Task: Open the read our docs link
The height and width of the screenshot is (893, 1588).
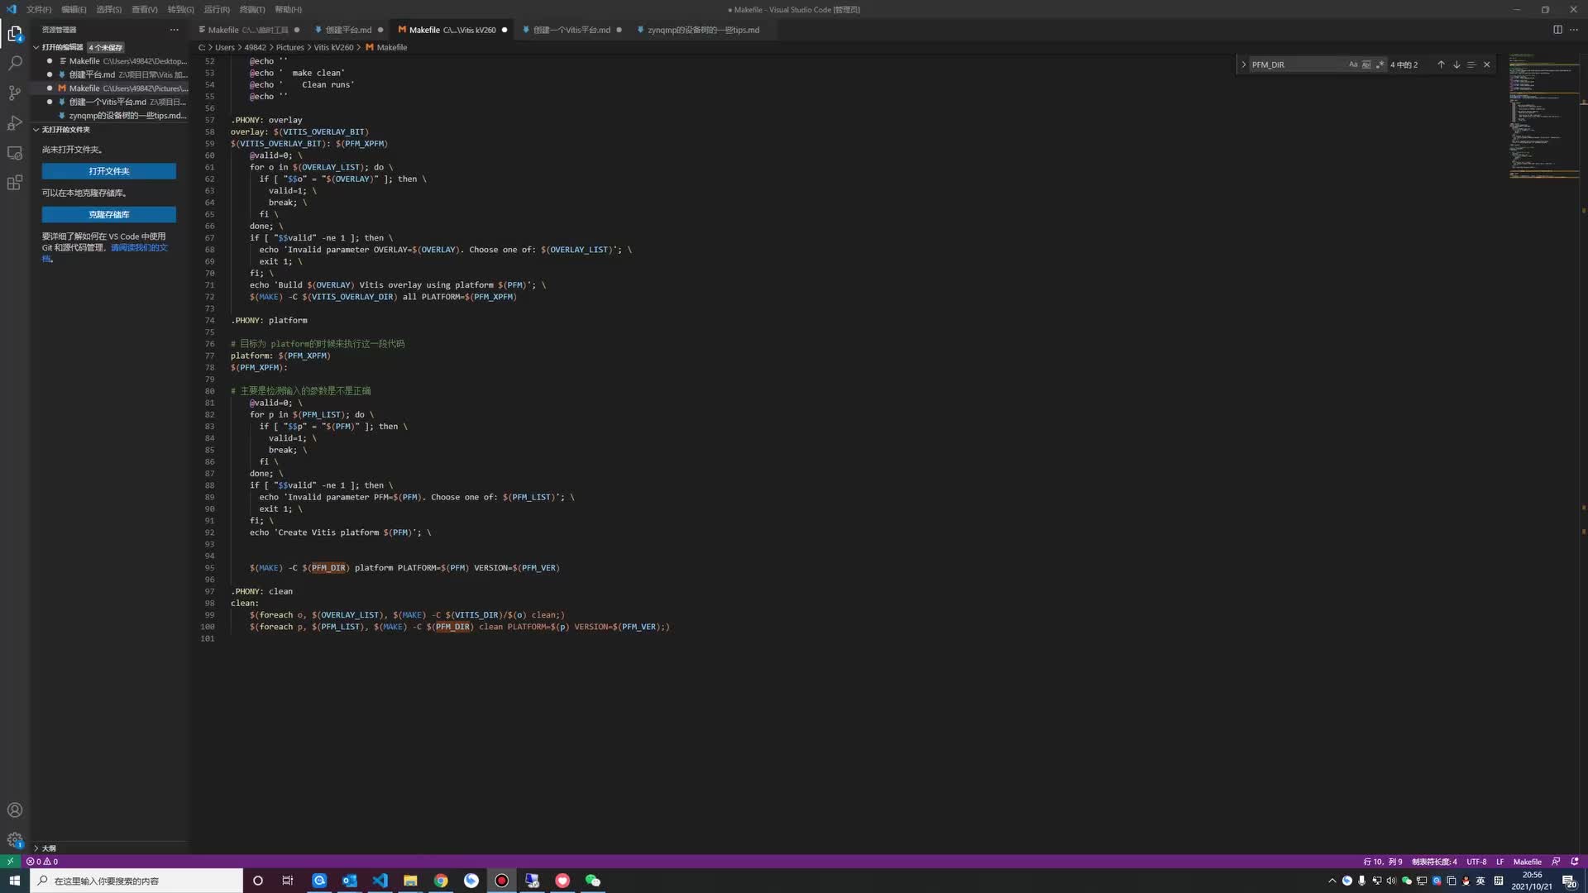Action: point(139,247)
